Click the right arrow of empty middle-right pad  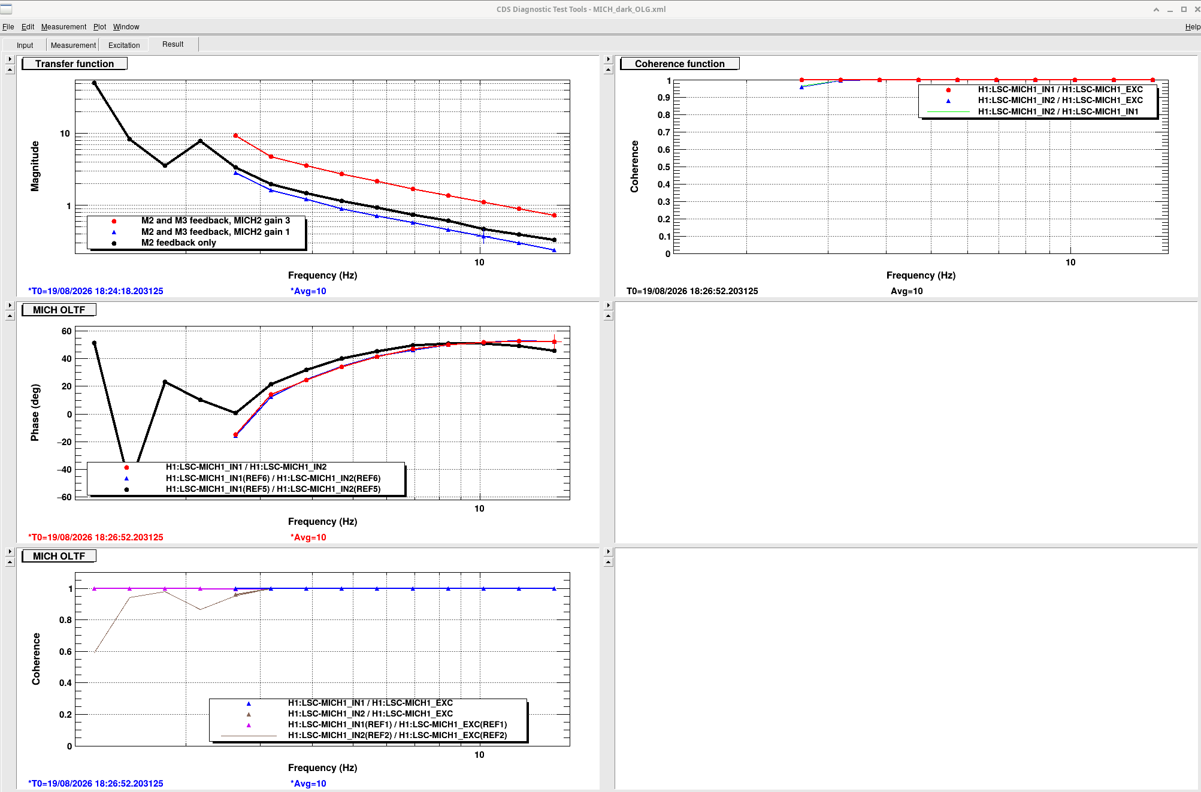tap(609, 306)
